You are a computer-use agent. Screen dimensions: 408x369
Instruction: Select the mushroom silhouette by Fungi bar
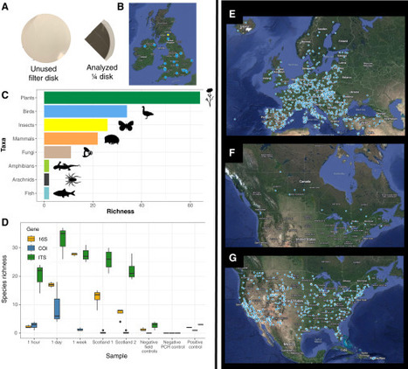[x=87, y=152]
